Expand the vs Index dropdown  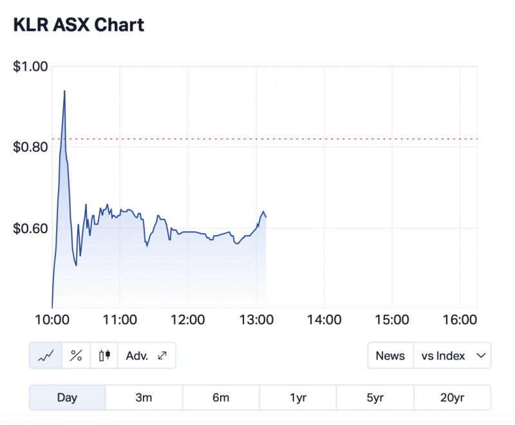[x=452, y=355]
